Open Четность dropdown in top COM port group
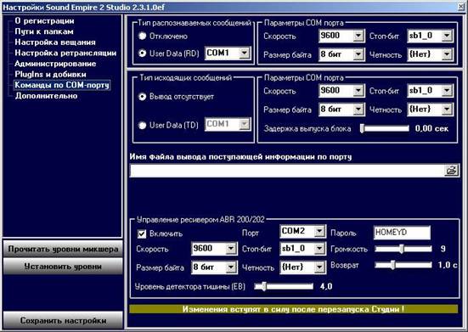Screen dimensions: 468x332 447,54
